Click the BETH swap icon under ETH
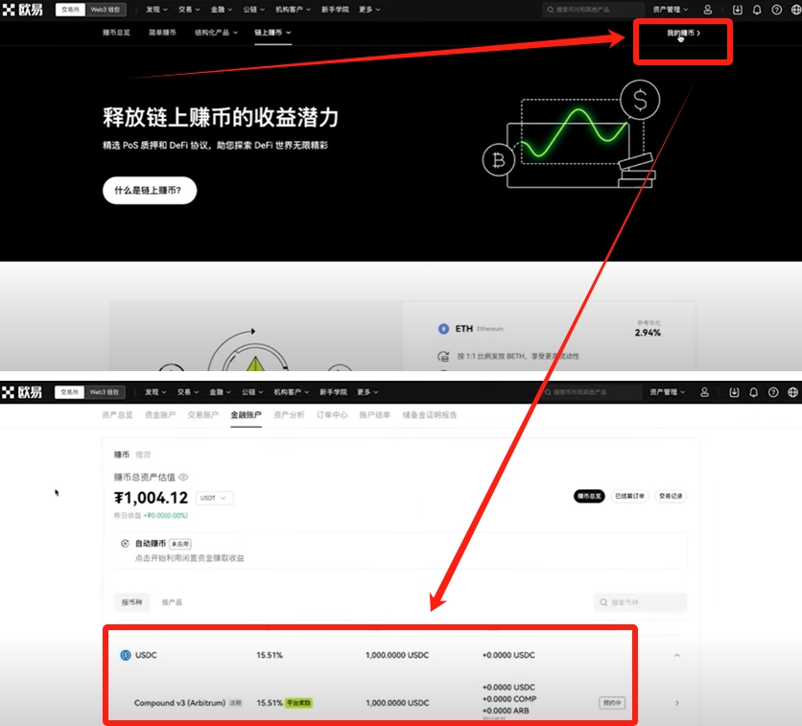Screen dimensions: 802x726 443,356
